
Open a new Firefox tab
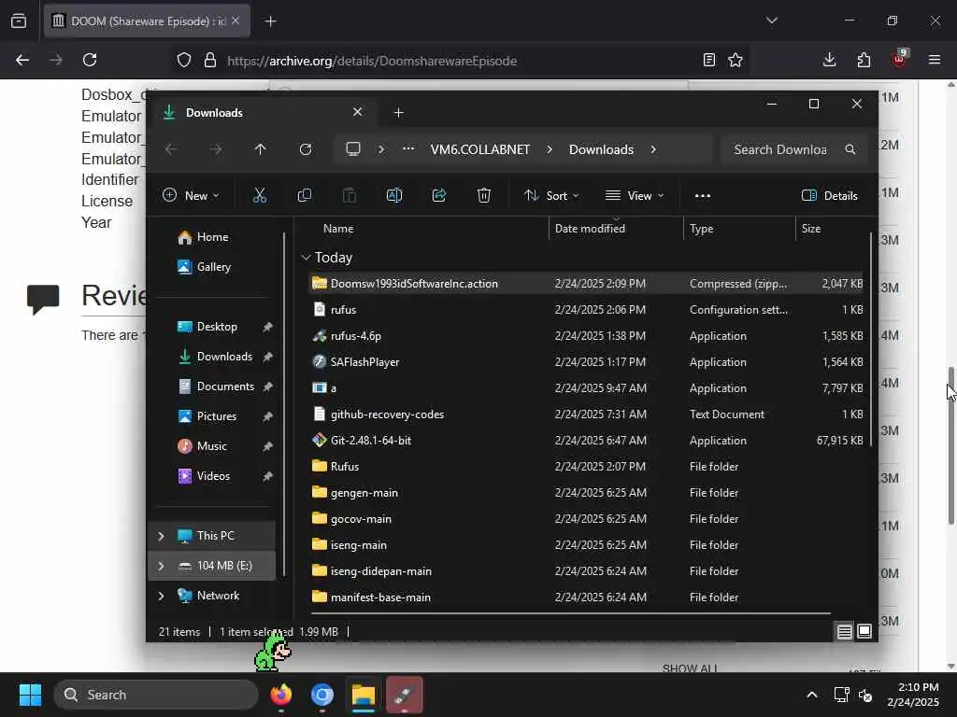270,21
